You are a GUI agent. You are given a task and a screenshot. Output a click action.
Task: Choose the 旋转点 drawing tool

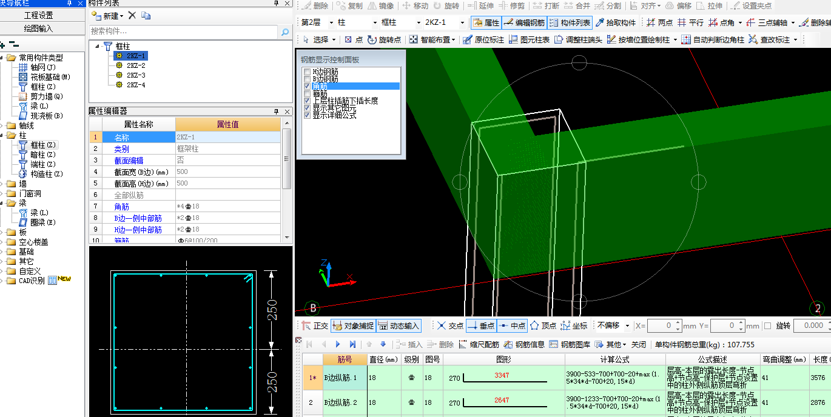click(385, 39)
